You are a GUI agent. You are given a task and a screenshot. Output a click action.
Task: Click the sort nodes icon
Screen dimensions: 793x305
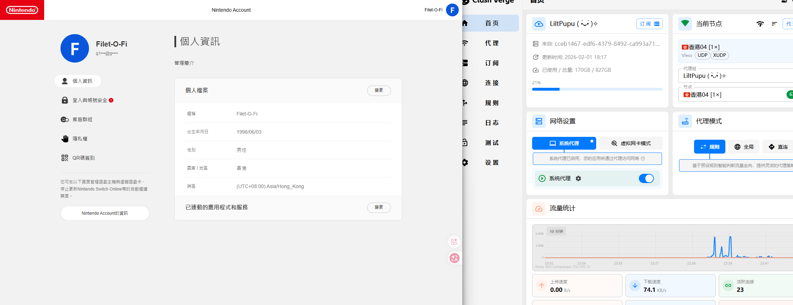point(774,24)
